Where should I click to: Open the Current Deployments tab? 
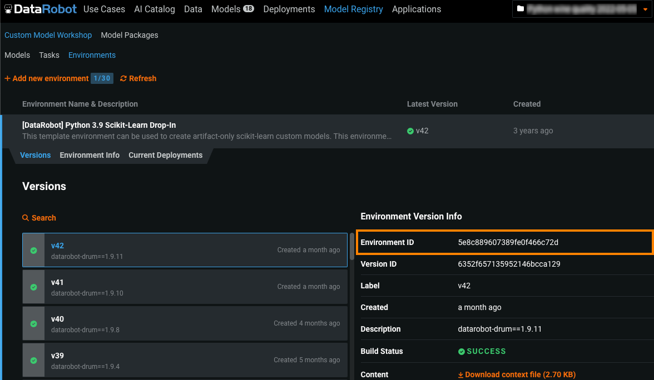(165, 155)
